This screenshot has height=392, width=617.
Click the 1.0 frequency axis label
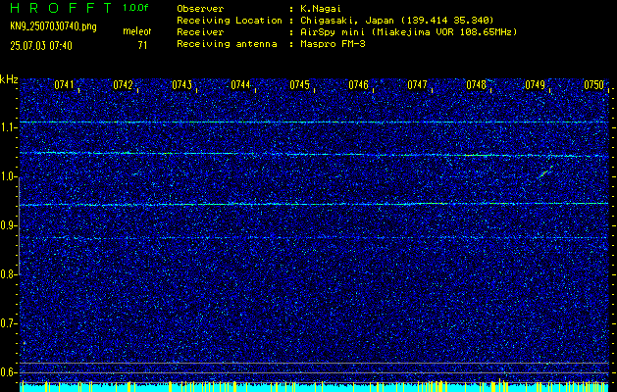9,177
